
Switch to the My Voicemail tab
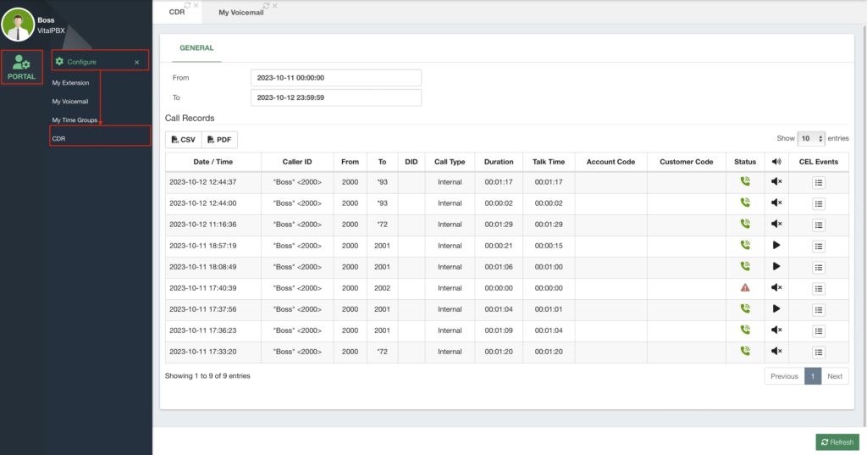[241, 13]
